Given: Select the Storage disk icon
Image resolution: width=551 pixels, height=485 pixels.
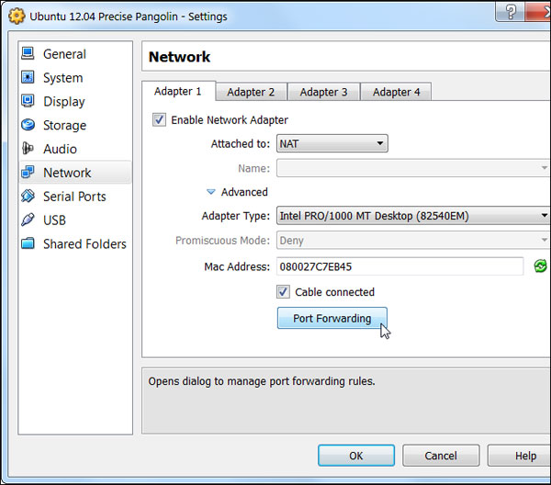Looking at the screenshot, I should pyautogui.click(x=28, y=125).
